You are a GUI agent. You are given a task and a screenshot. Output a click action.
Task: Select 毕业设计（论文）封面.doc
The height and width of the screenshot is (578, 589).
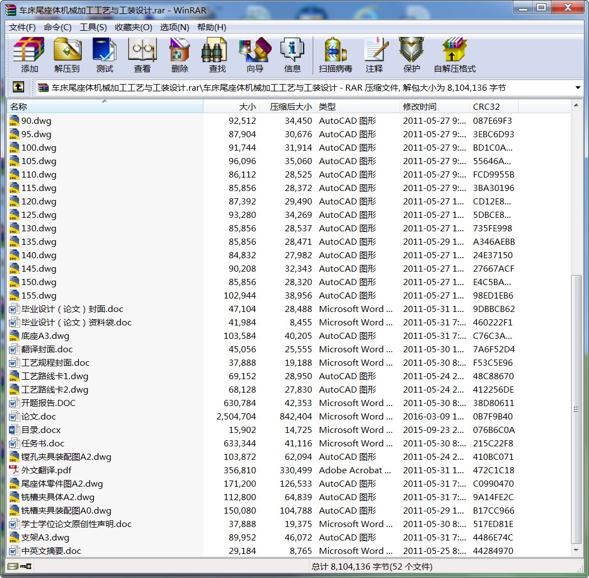coord(72,309)
